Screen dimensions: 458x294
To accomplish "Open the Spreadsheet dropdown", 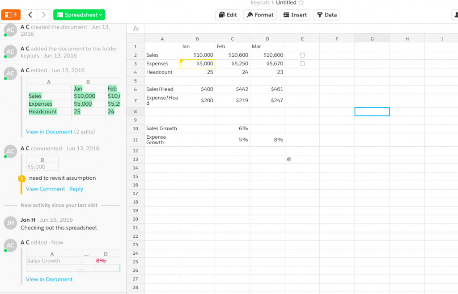I will coord(79,15).
